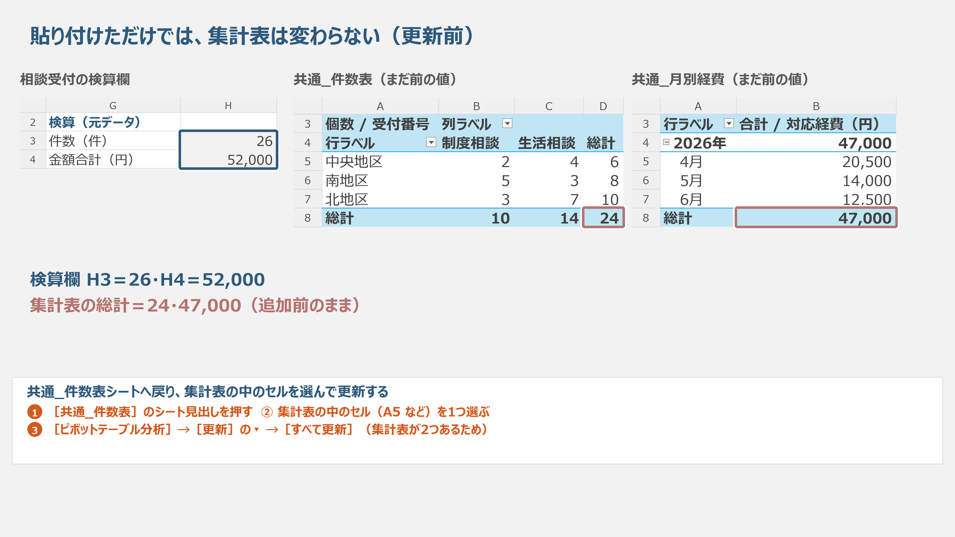Click the 12,500 expense value
The image size is (955, 537).
(816, 199)
